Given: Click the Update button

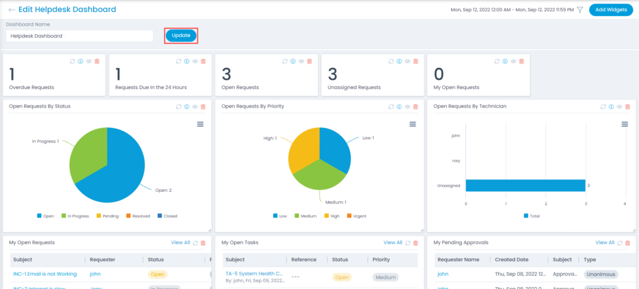Looking at the screenshot, I should 181,36.
